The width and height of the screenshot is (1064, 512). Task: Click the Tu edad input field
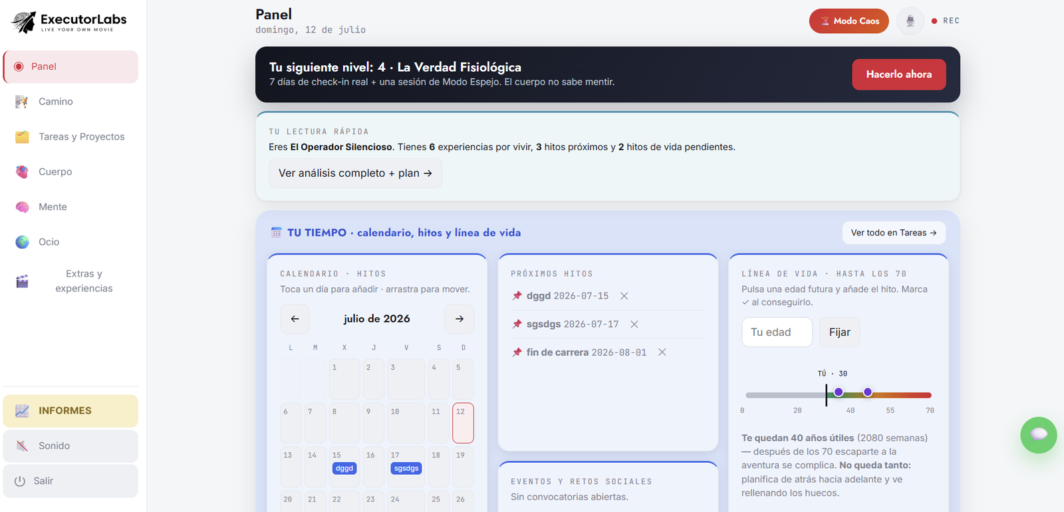pos(777,332)
